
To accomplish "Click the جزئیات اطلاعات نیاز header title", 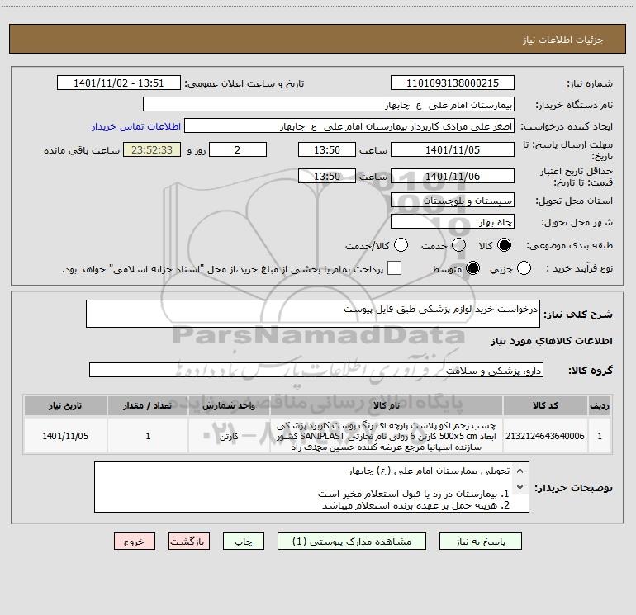I will [x=562, y=40].
